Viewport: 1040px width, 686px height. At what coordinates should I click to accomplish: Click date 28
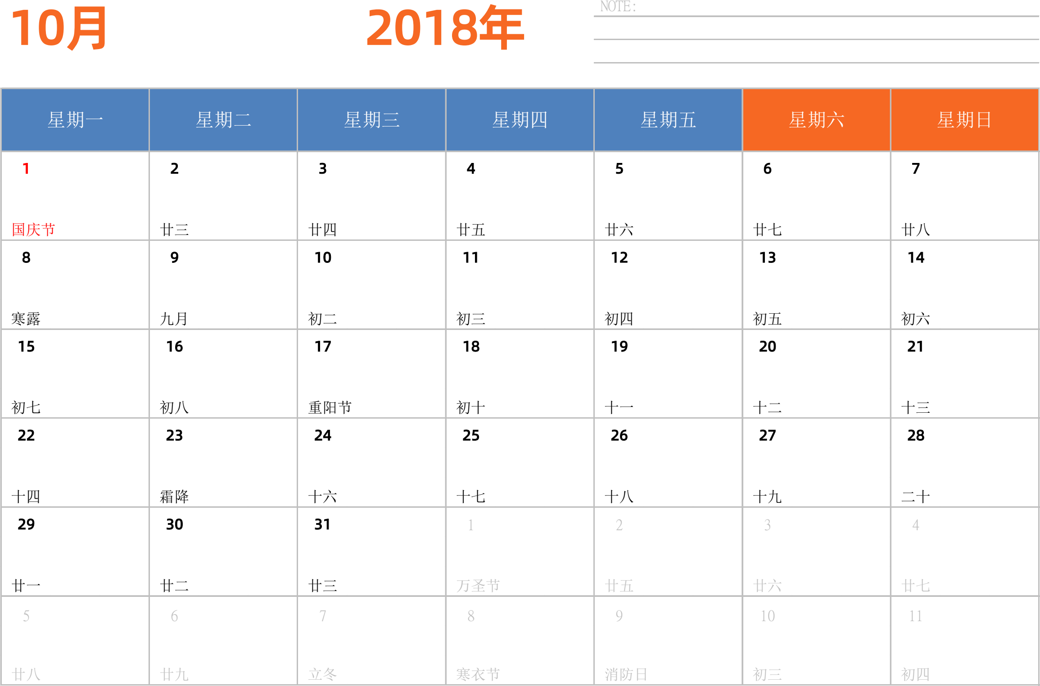click(916, 435)
